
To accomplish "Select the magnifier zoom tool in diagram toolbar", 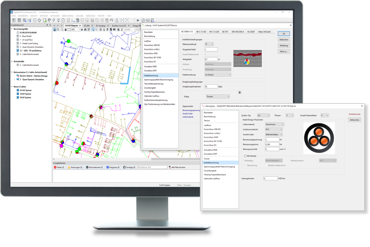I will click(62, 30).
